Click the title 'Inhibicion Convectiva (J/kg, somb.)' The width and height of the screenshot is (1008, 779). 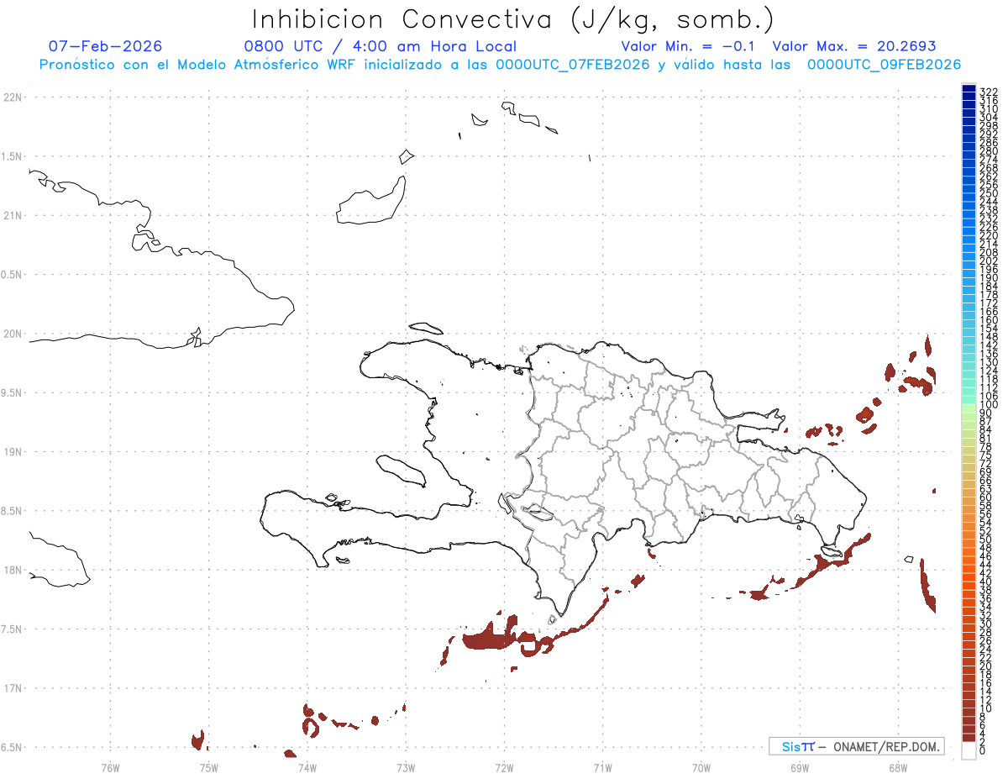click(513, 20)
